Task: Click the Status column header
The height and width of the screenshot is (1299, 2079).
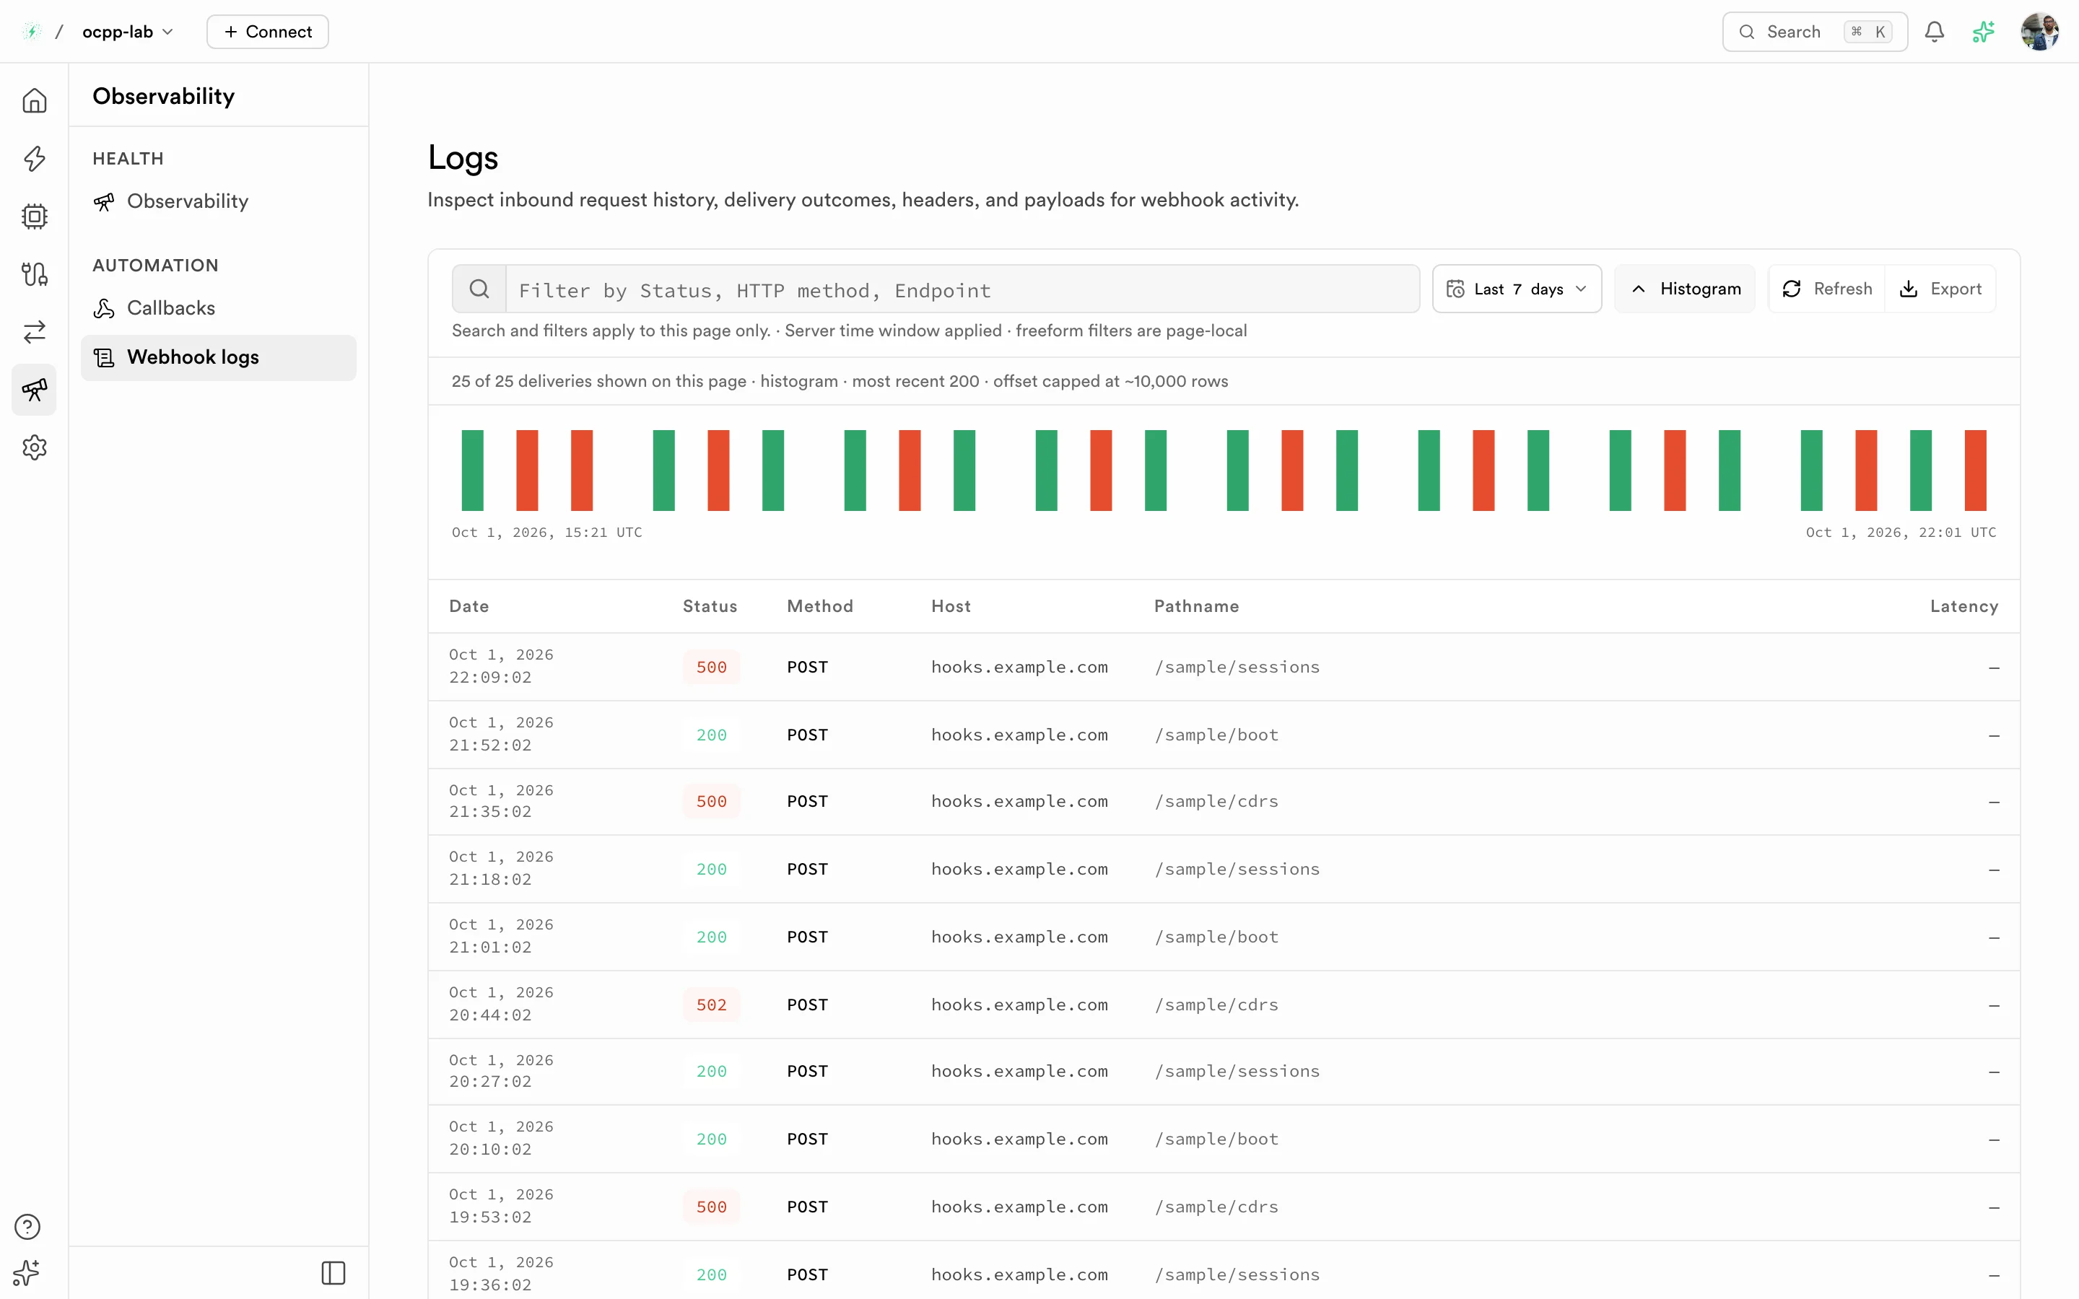Action: [710, 606]
